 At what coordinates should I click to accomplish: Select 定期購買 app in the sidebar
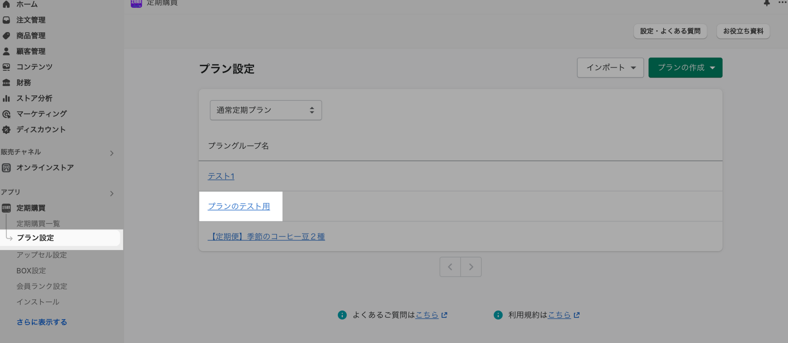pyautogui.click(x=31, y=208)
